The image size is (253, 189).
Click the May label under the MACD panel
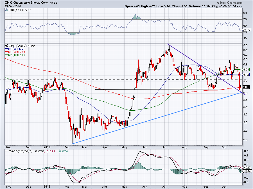coord(124,187)
